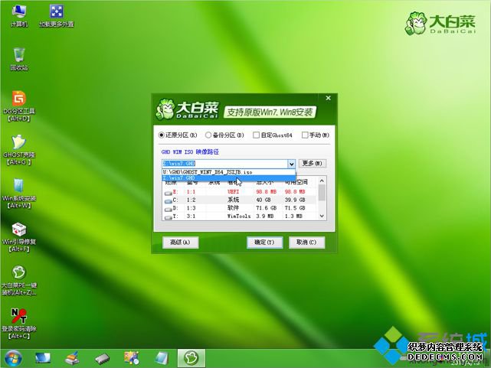Open the Windows Start button

[13, 358]
